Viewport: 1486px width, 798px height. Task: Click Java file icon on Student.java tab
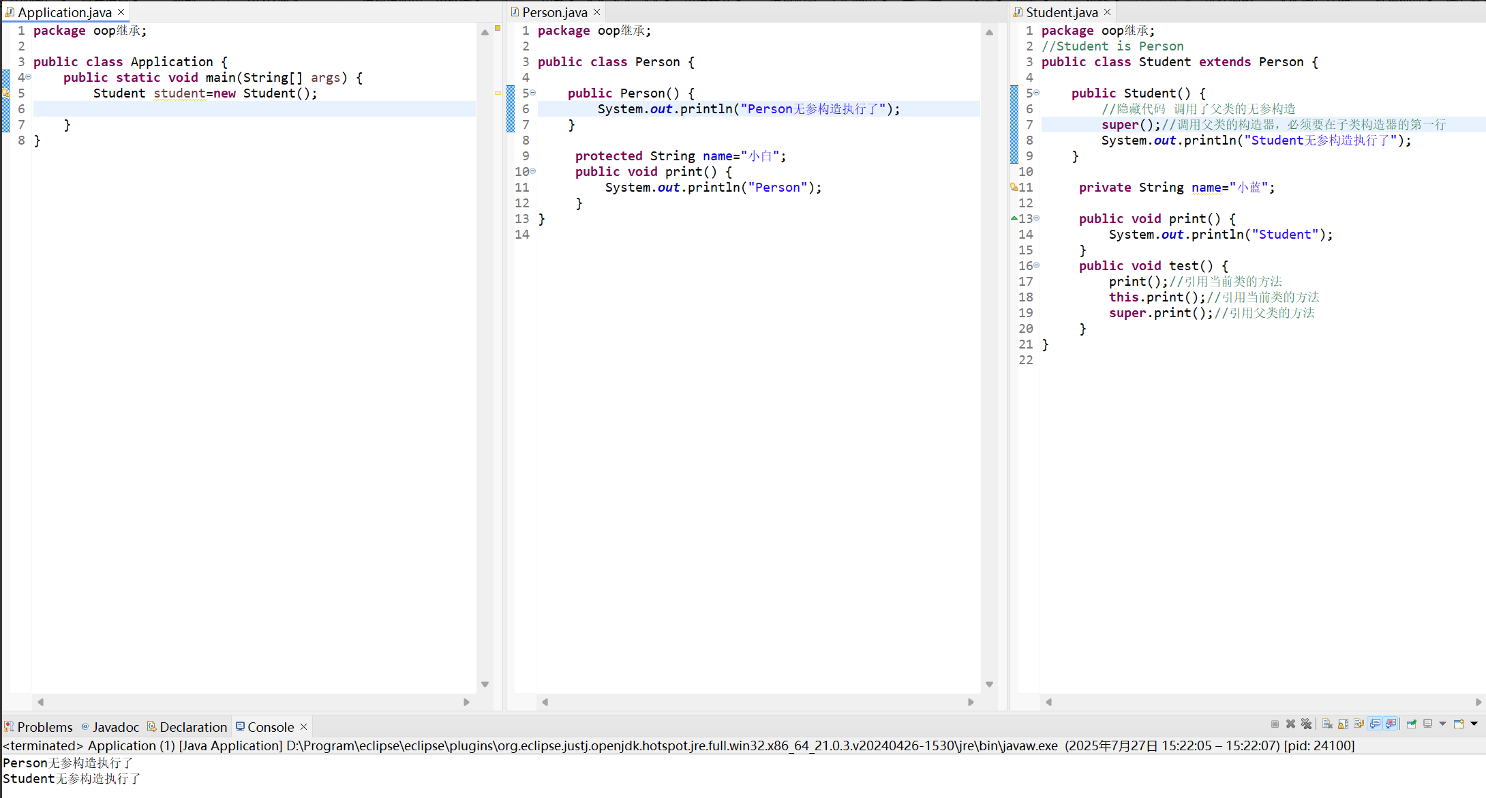1018,12
